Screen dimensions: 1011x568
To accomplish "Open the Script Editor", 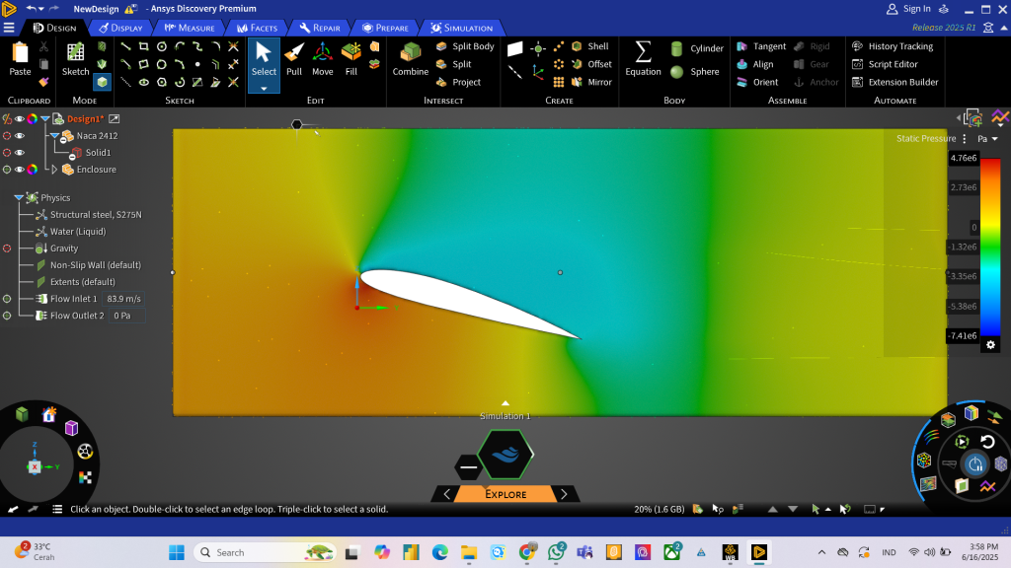I will pos(893,64).
